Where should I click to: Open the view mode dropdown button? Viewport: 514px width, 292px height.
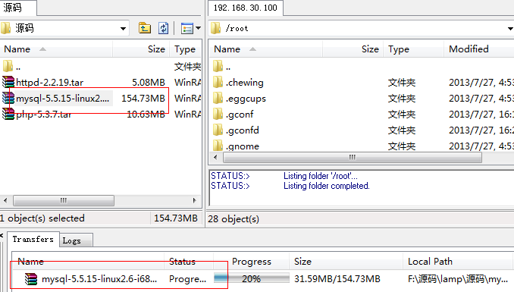191,28
